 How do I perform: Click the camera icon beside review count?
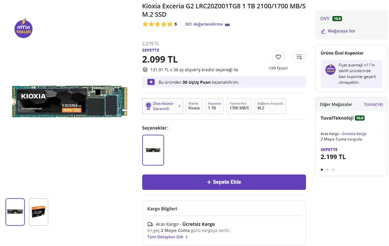tap(227, 24)
